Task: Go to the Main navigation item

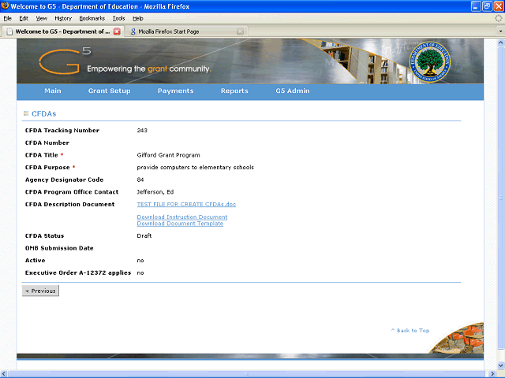Action: [53, 91]
